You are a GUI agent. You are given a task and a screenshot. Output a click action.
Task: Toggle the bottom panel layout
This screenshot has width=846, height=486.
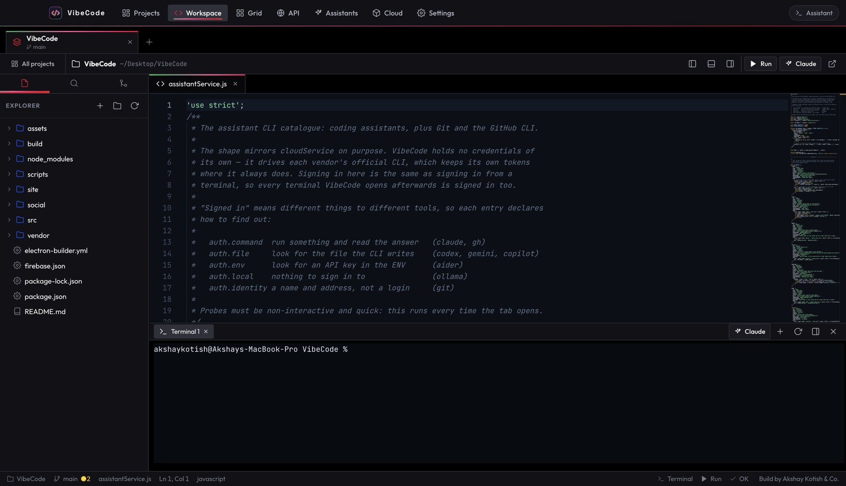[711, 64]
